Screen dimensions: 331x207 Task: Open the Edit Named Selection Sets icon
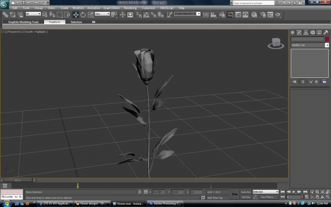[169, 14]
